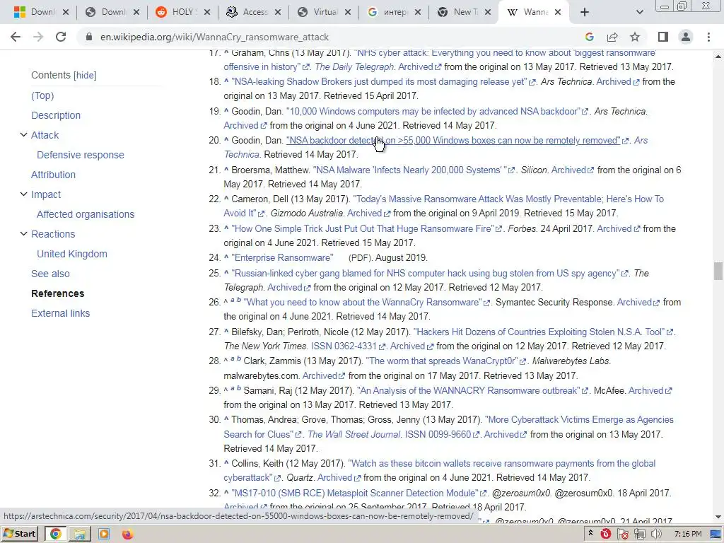The image size is (724, 543).
Task: Jump to Description section
Action: click(x=56, y=115)
